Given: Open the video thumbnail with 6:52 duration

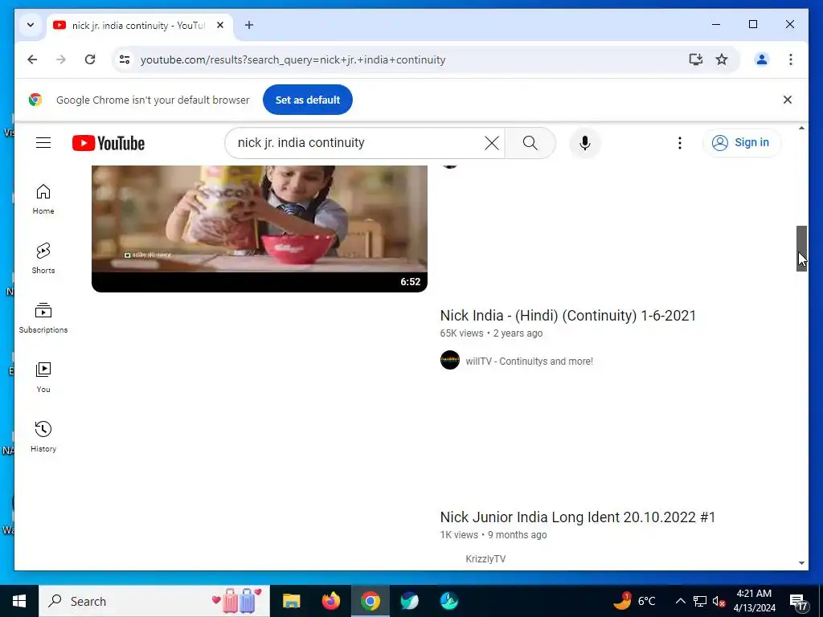Looking at the screenshot, I should pos(260,229).
